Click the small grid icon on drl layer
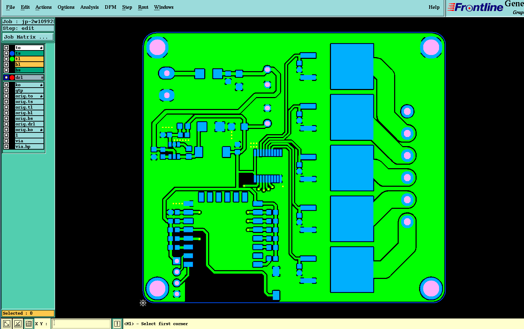Image resolution: width=524 pixels, height=329 pixels. 42,77
